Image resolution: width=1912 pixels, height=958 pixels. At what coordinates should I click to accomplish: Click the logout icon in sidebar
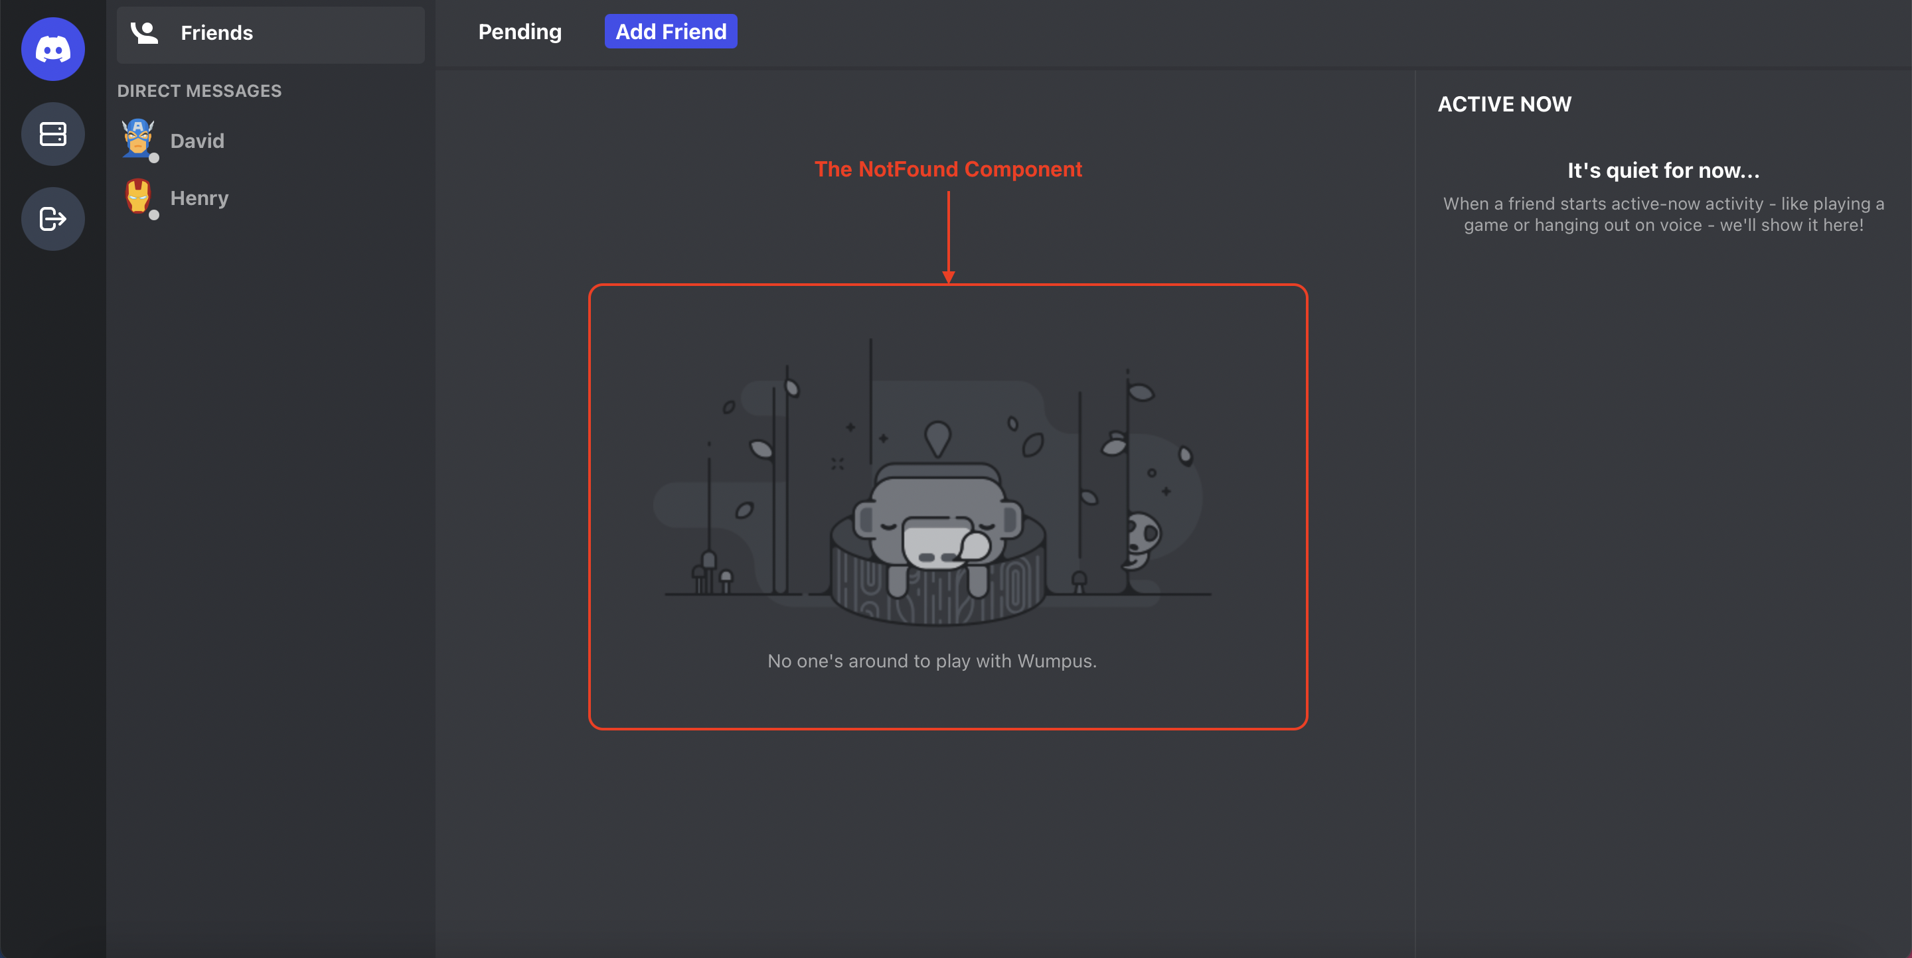pyautogui.click(x=52, y=219)
